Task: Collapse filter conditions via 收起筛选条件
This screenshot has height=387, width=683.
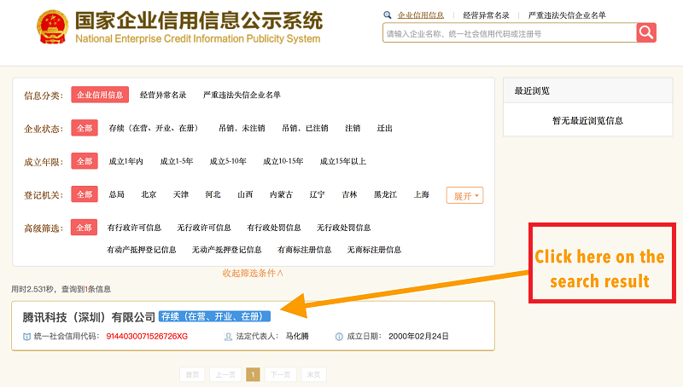Action: [253, 273]
